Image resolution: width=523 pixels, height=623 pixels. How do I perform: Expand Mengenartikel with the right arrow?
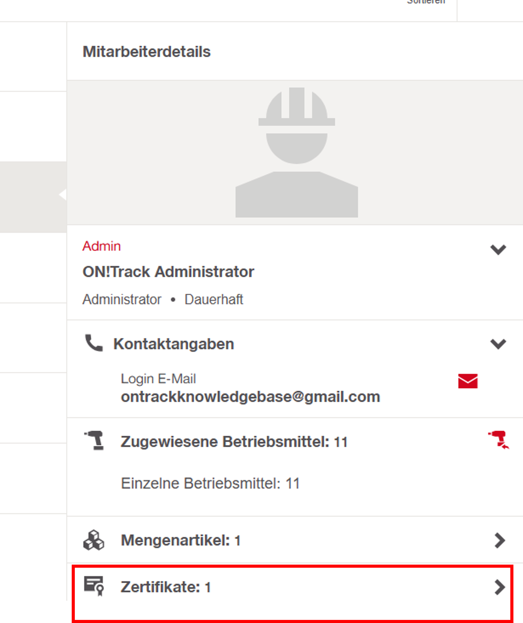point(499,541)
